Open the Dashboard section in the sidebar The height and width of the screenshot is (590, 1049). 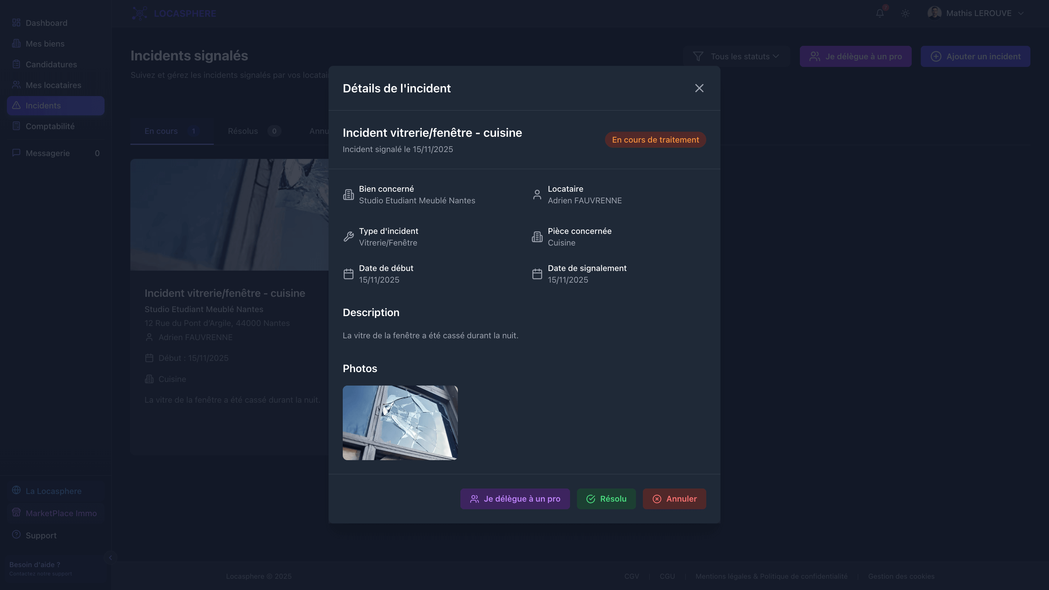(x=46, y=23)
